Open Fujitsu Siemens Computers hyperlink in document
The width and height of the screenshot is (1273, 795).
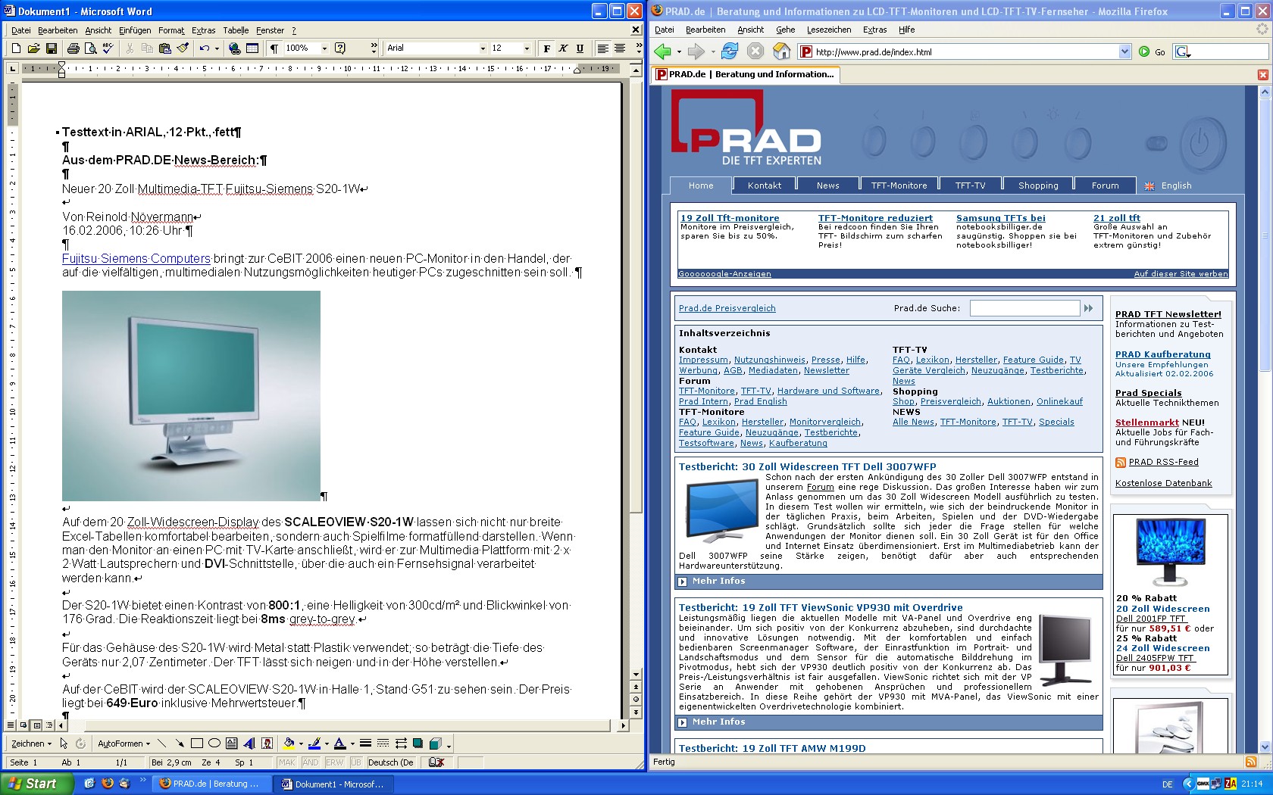tap(136, 259)
